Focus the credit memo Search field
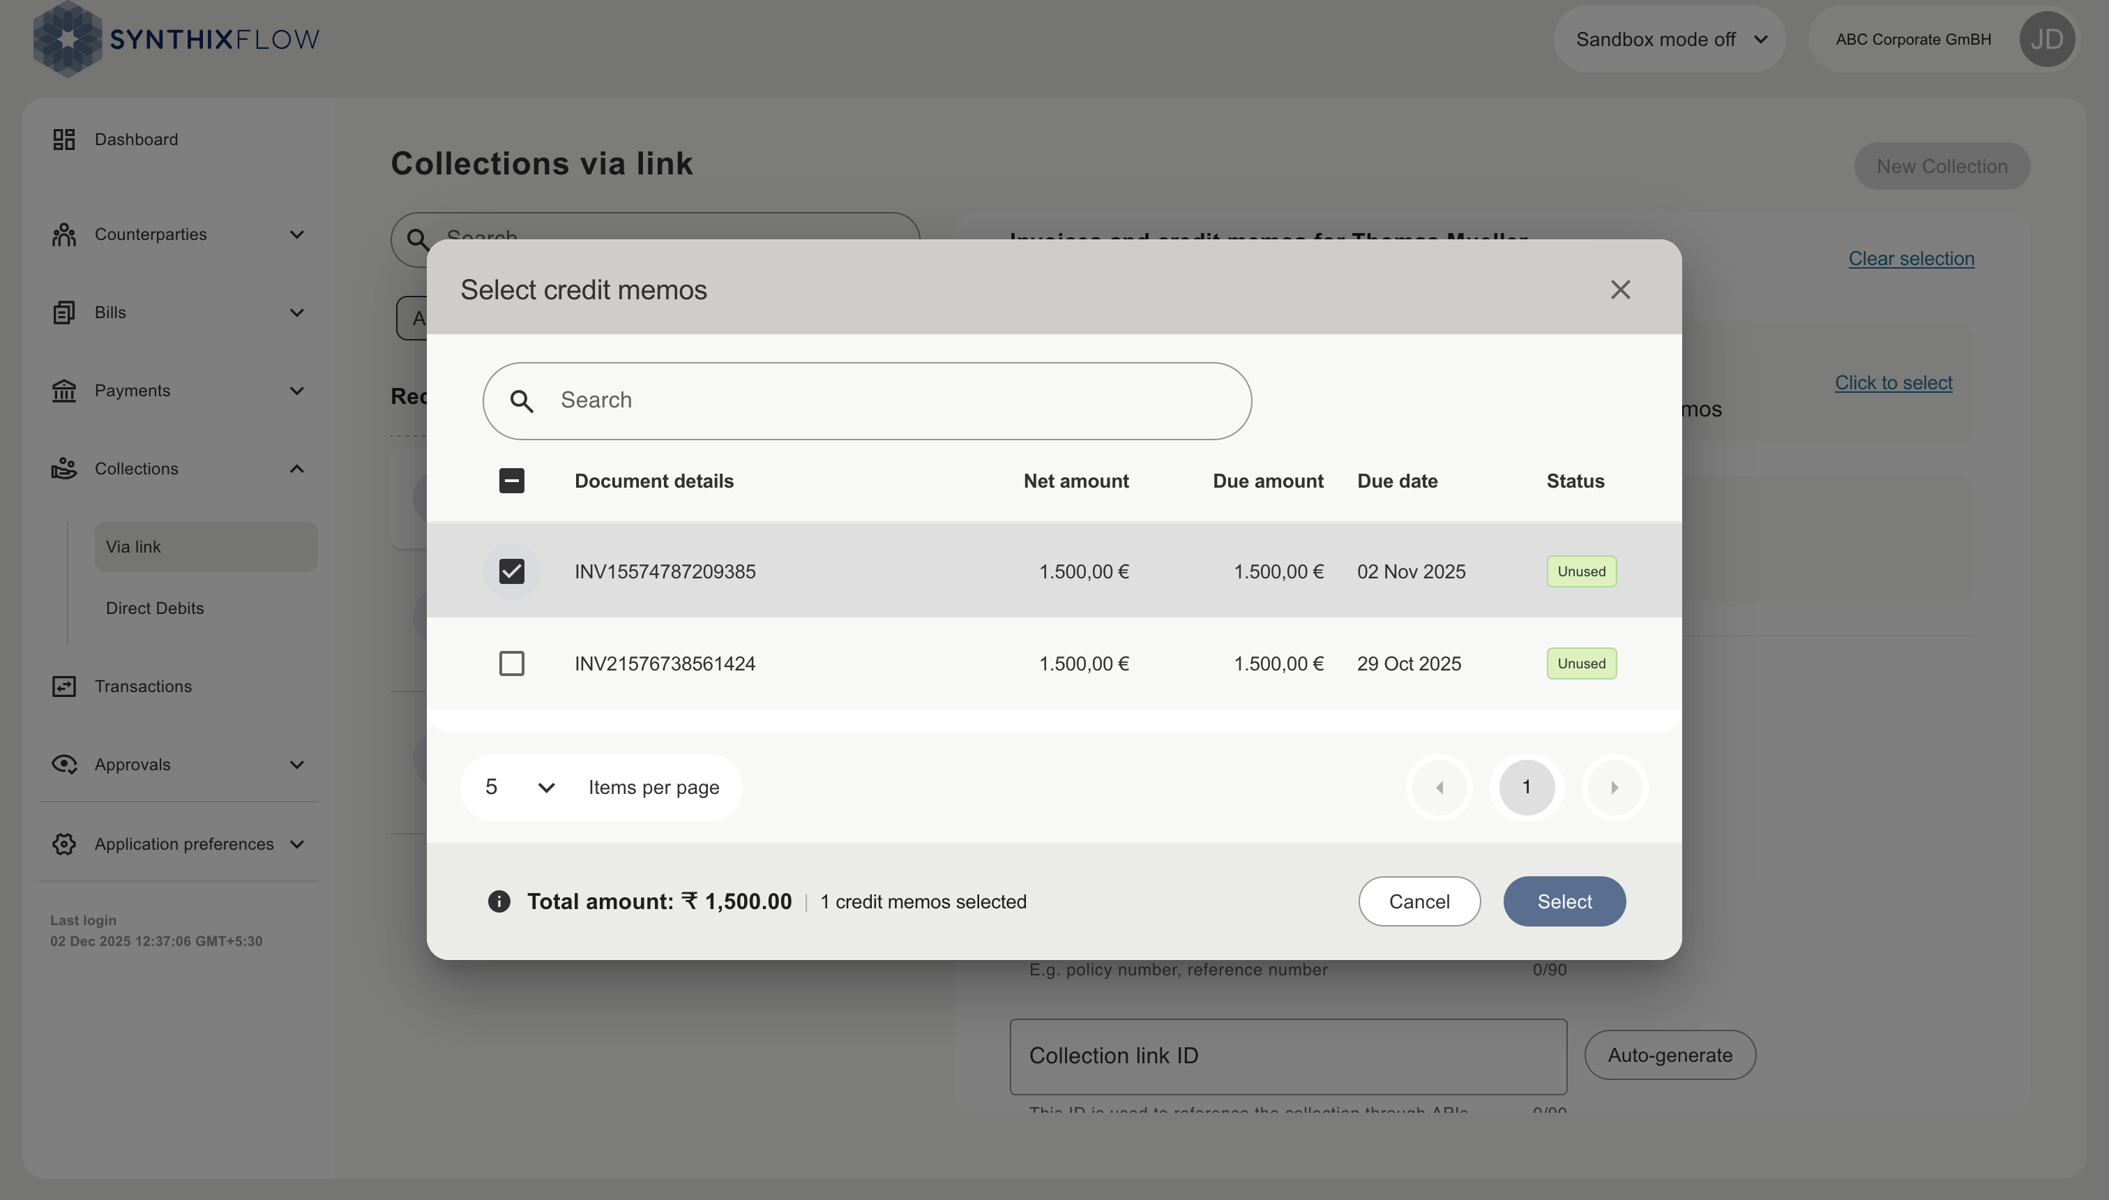 [x=867, y=401]
